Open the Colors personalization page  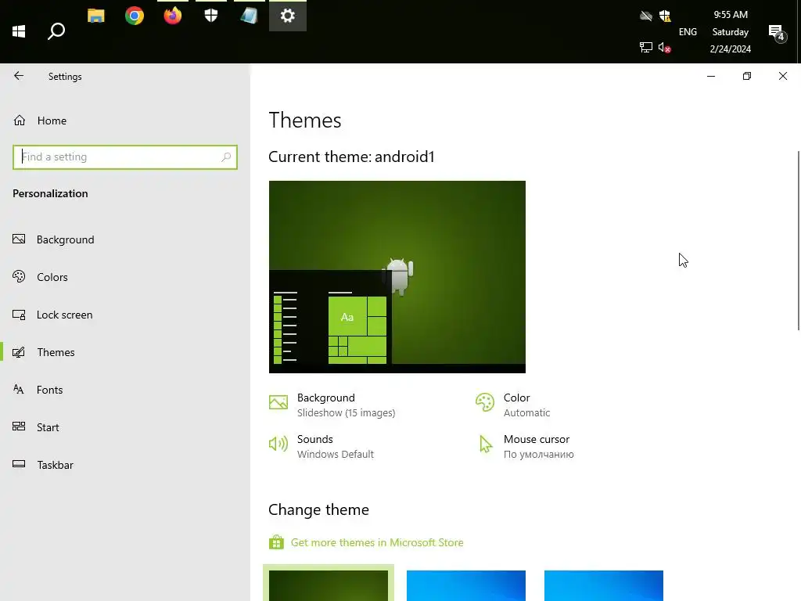tap(125, 277)
